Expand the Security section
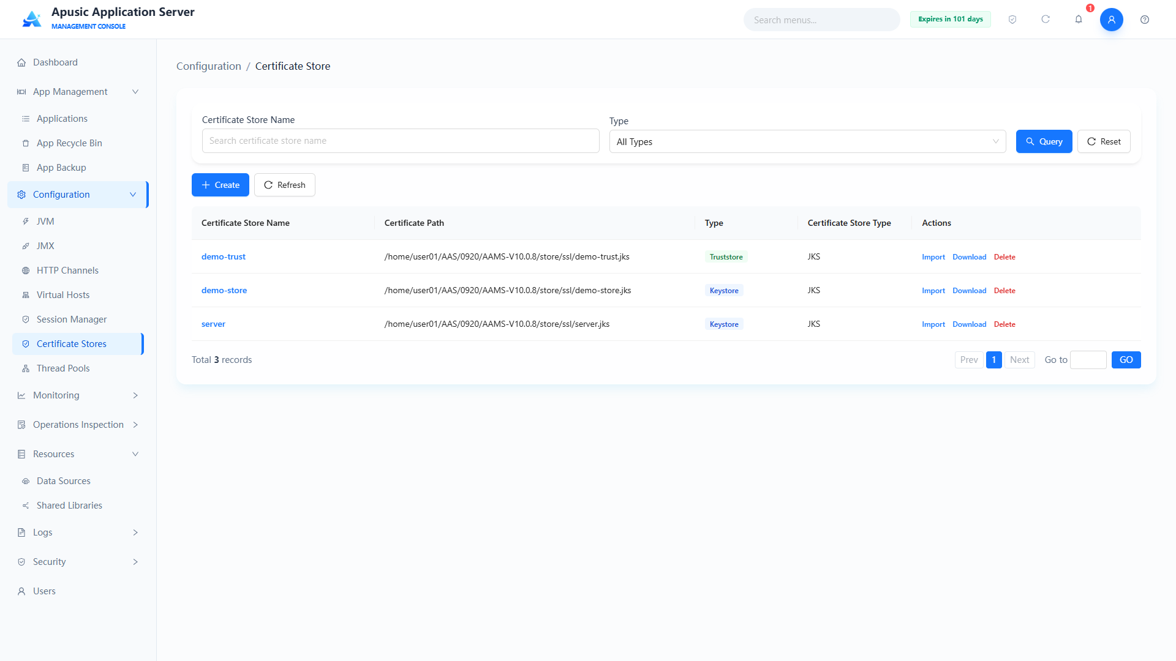The image size is (1176, 661). 78,562
